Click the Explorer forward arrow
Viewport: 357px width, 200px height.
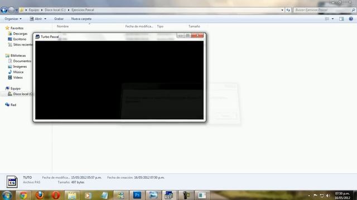11,10
